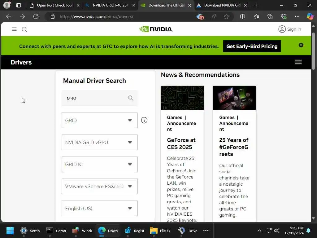Image resolution: width=317 pixels, height=238 pixels.
Task: View site information lock icon
Action: pyautogui.click(x=53, y=16)
